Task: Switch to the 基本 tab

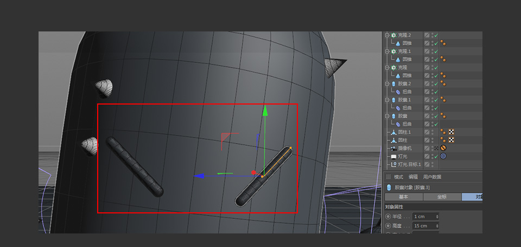Action: (403, 197)
